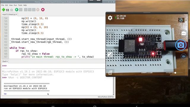Click the '%Run -c $EDITOR_CONTENT' shell line
The height and width of the screenshot is (107, 190).
pyautogui.click(x=25, y=78)
